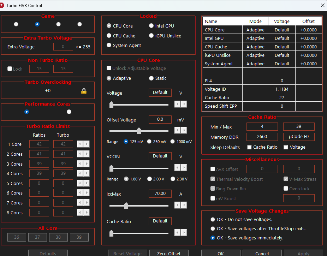Click the ThrottleStop logo in title bar
This screenshot has height=256, width=327.
click(x=2, y=5)
